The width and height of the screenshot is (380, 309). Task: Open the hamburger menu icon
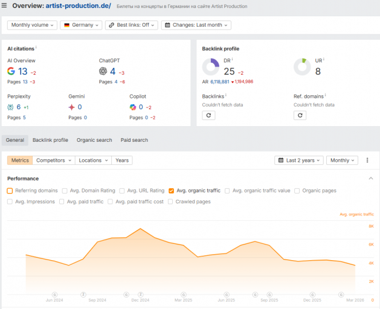coord(4,5)
